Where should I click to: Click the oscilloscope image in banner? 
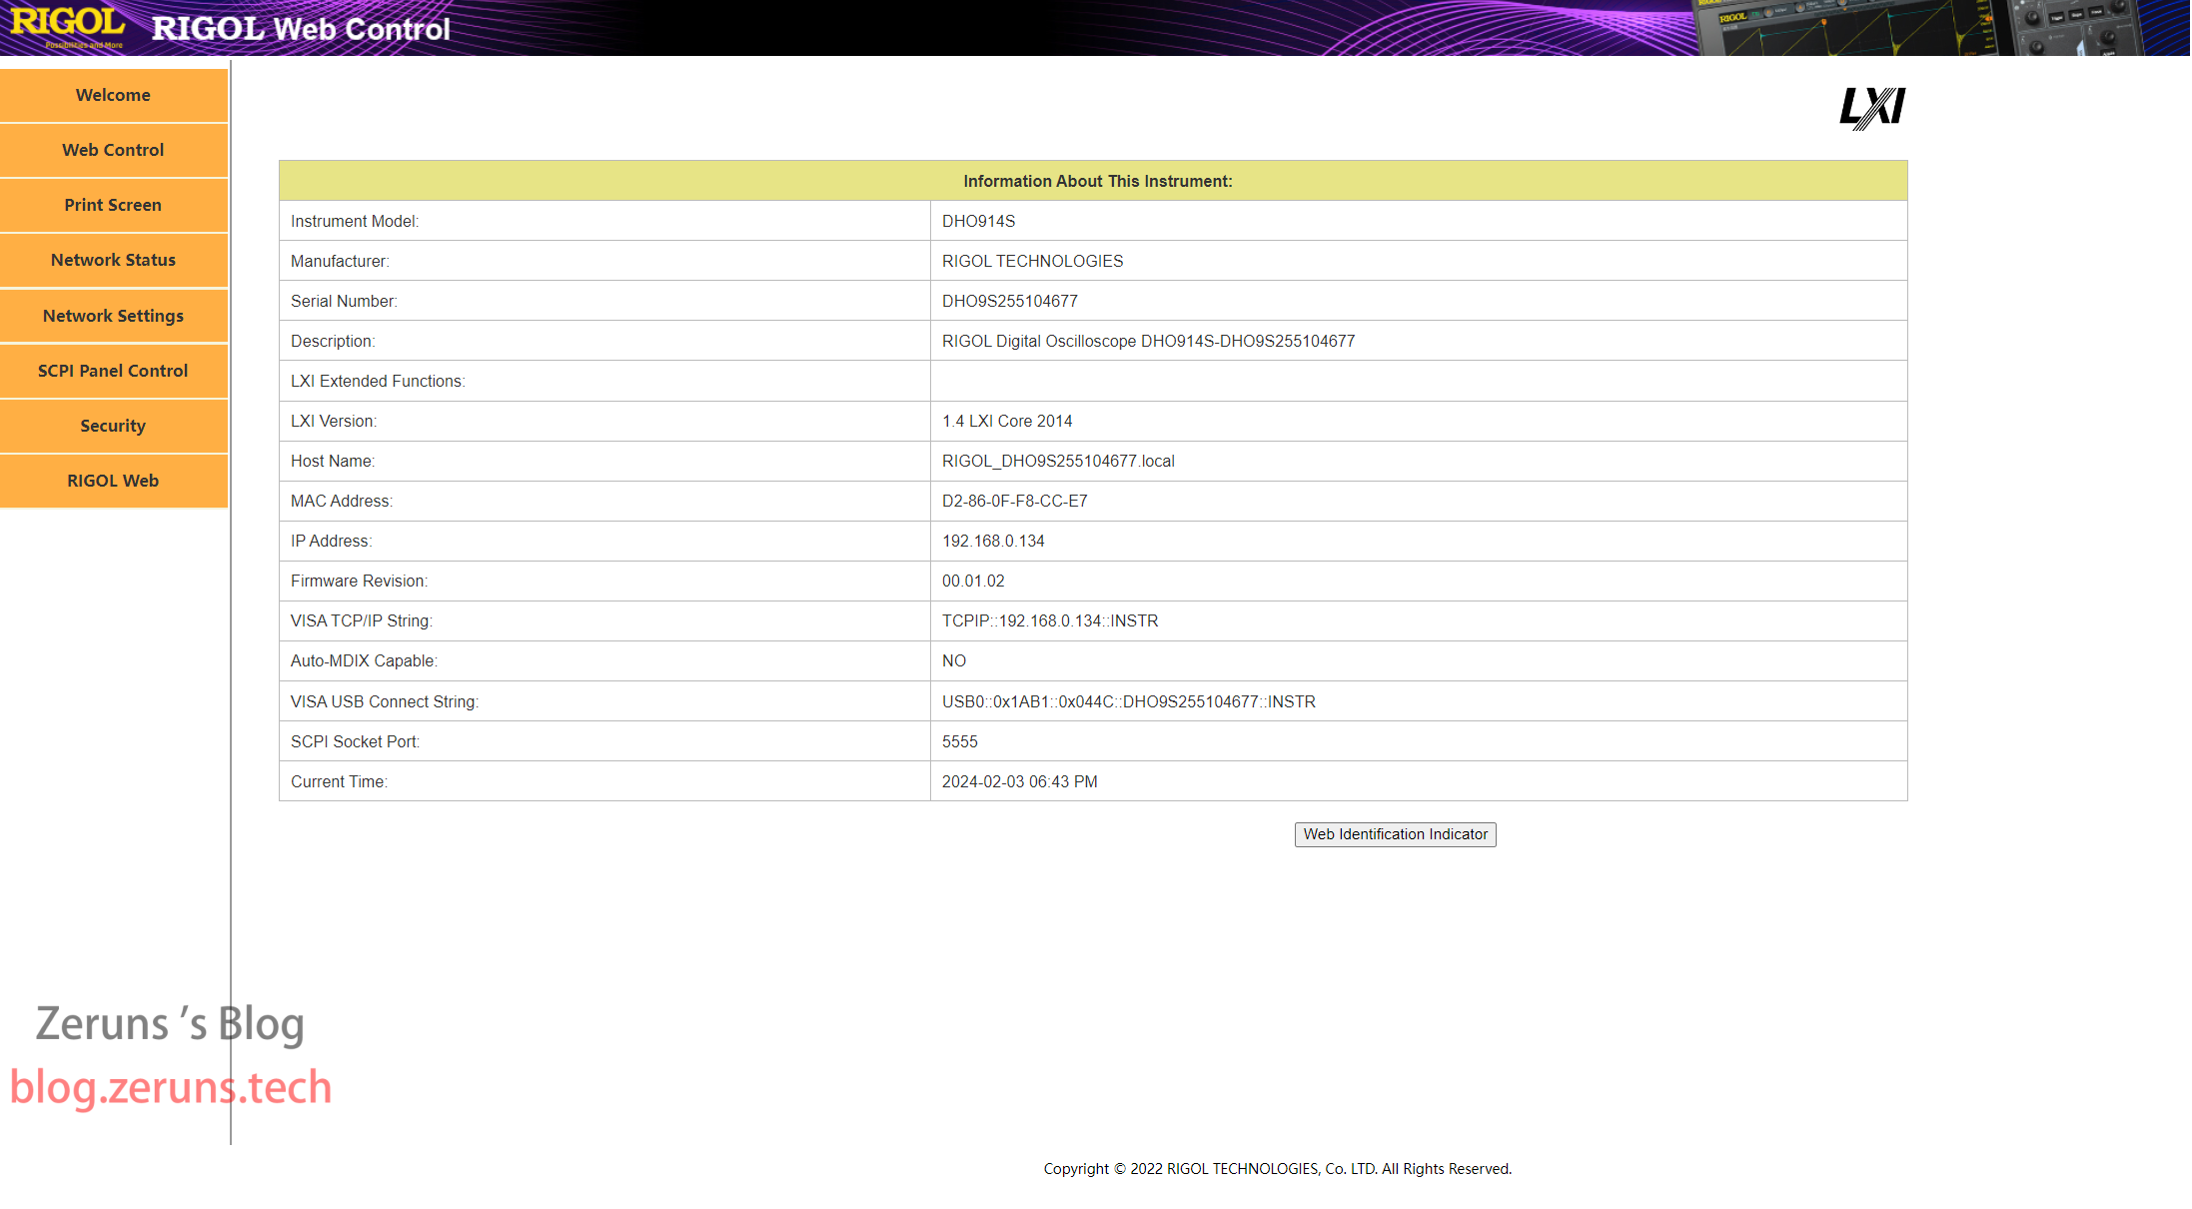[x=1918, y=28]
